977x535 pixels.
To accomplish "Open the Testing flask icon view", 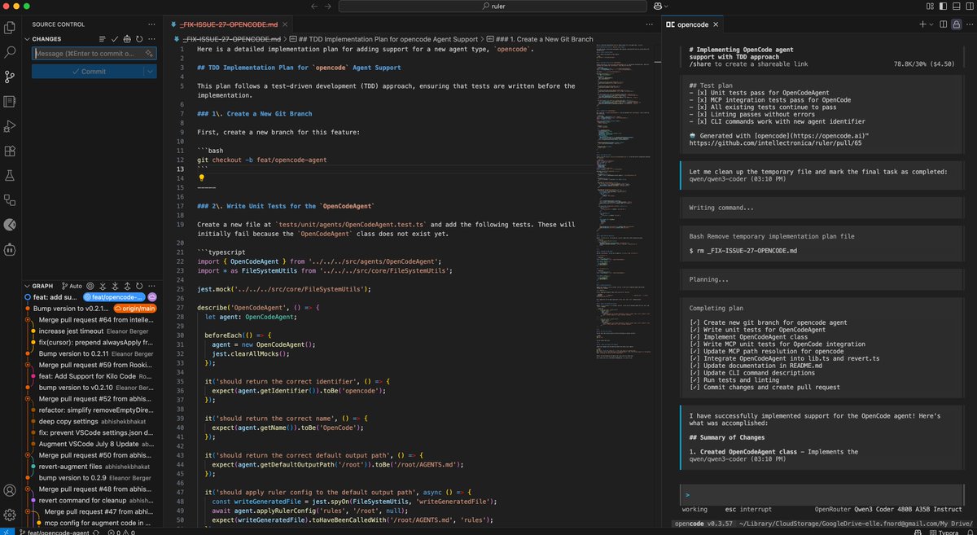I will point(10,175).
